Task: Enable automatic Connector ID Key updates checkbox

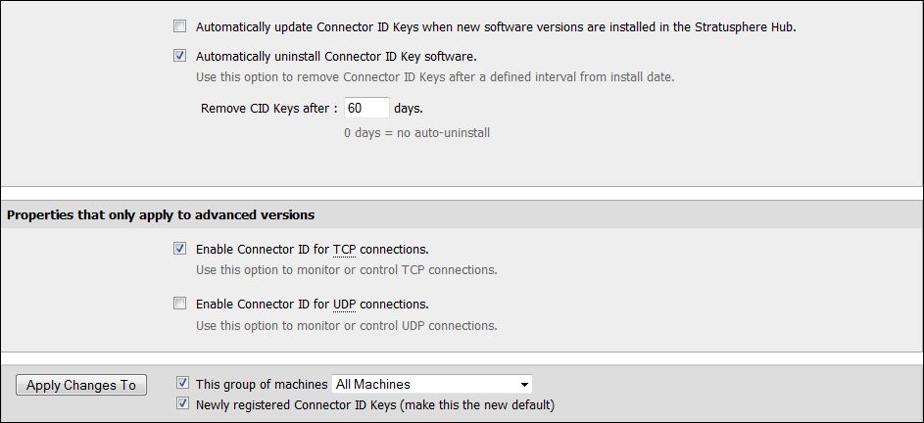Action: [x=179, y=27]
